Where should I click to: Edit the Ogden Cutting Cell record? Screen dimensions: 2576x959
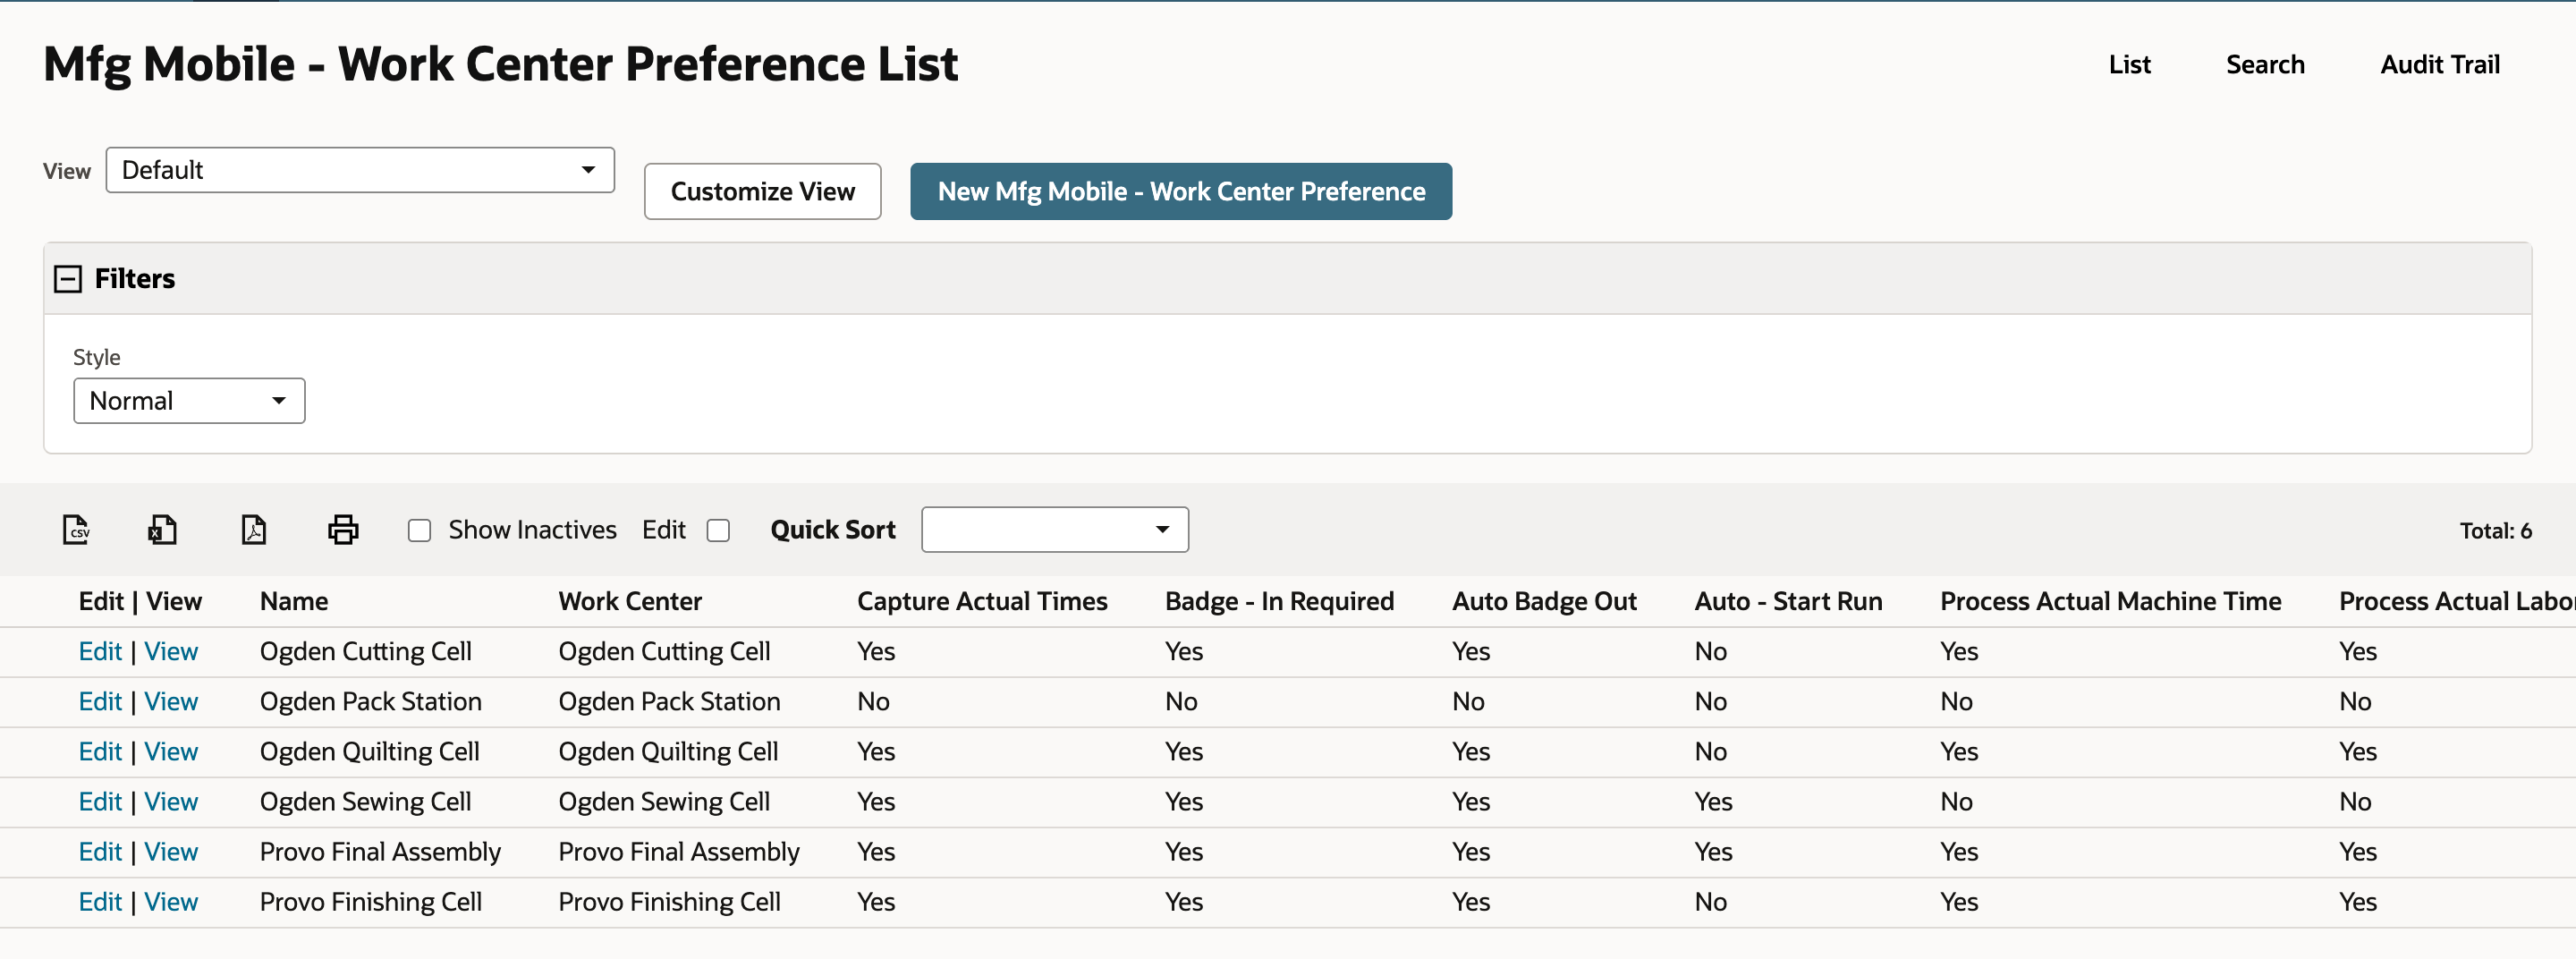click(x=100, y=651)
